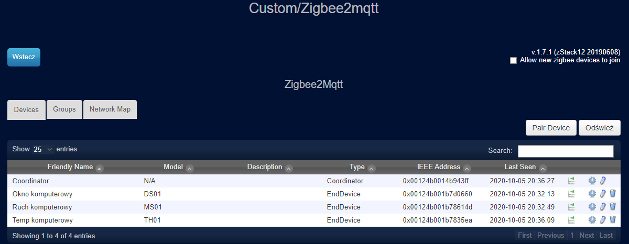629x244 pixels.
Task: Click the signal icon in Ruch komputerowy row
Action: point(571,207)
